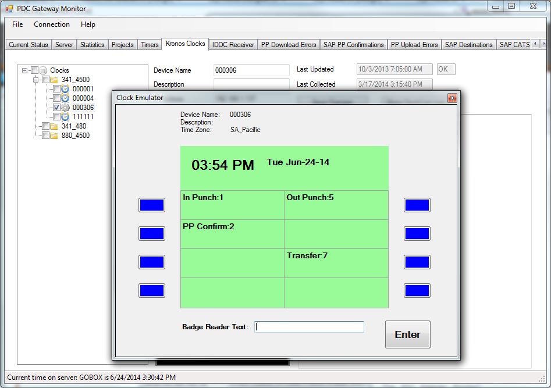The width and height of the screenshot is (551, 388).
Task: Focus the Badge Reader Text field
Action: click(x=309, y=327)
